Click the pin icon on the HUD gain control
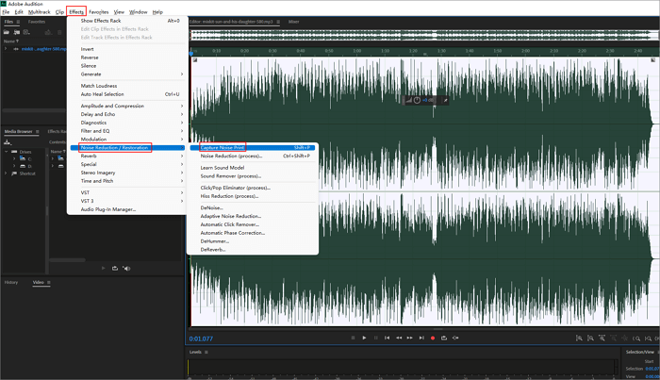This screenshot has height=380, width=660. pyautogui.click(x=445, y=100)
